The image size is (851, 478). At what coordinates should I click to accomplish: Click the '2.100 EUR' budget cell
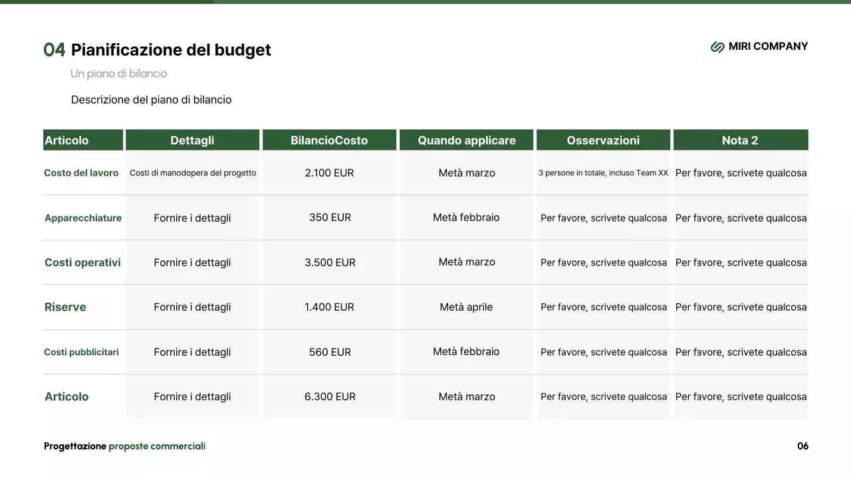329,173
